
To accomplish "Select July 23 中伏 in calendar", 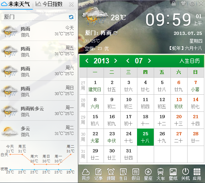I will click(x=112, y=137).
